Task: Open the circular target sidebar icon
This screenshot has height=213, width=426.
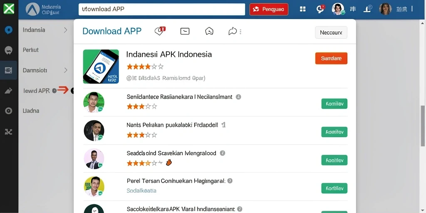Action: point(9,111)
